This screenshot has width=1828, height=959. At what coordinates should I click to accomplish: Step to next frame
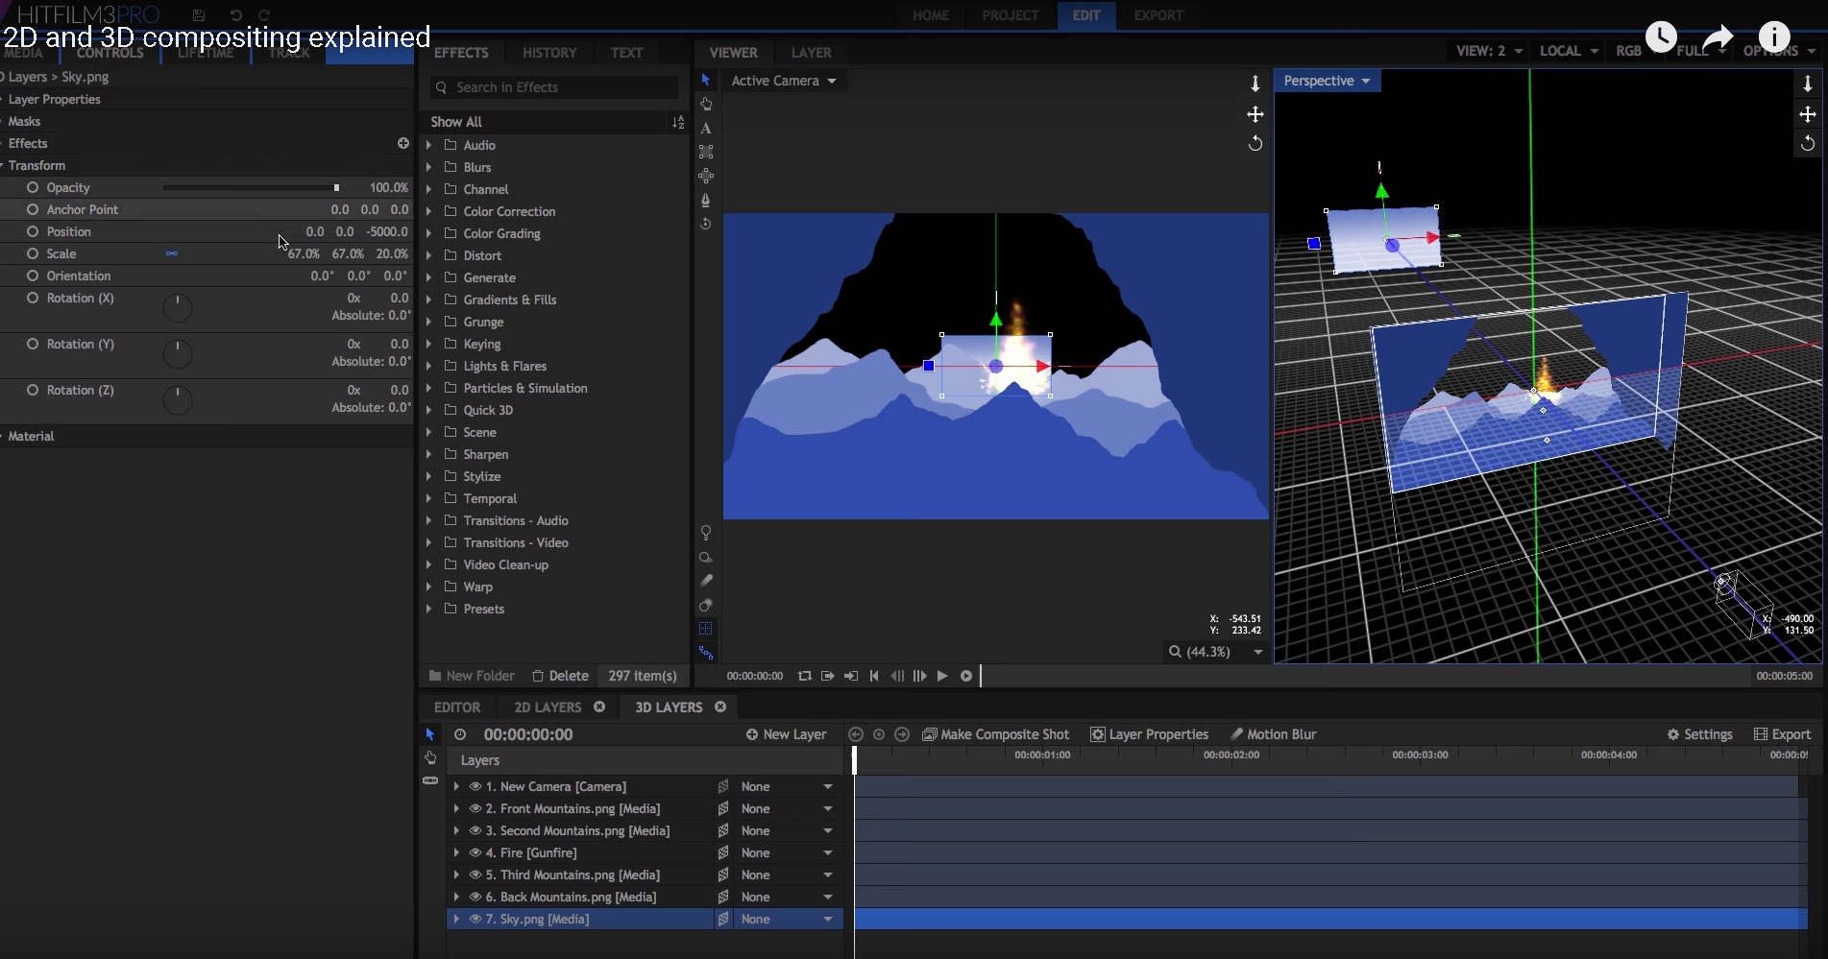point(919,676)
